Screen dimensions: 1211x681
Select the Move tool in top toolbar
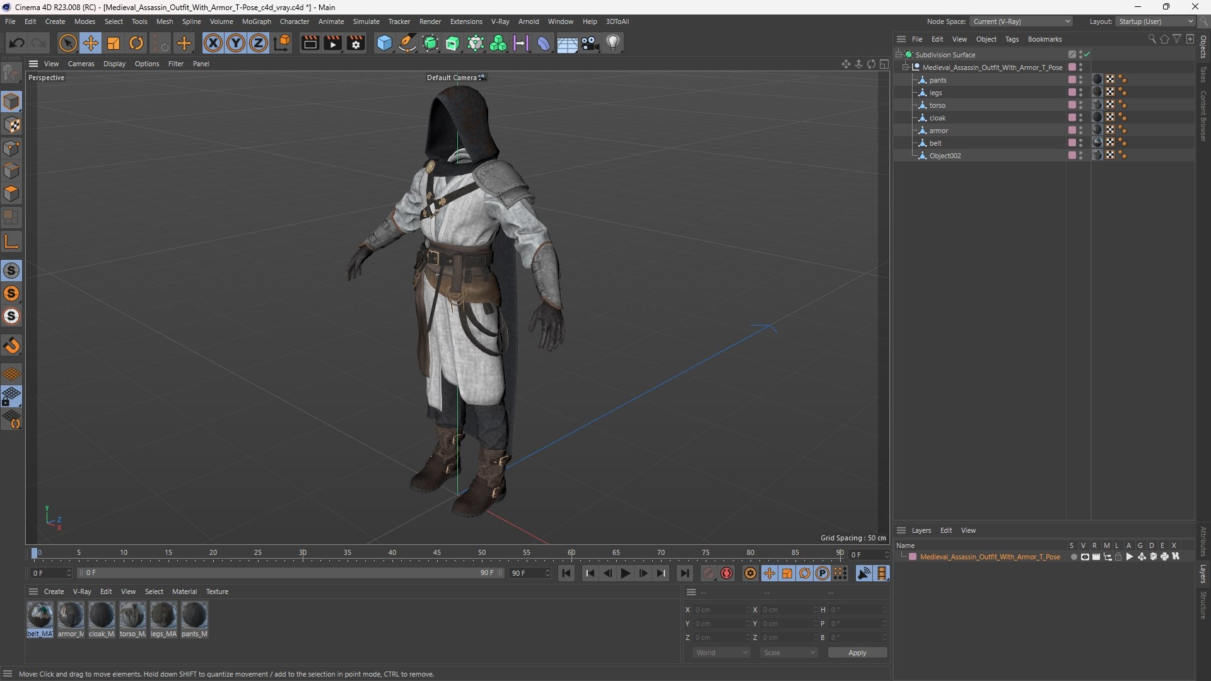(x=91, y=43)
